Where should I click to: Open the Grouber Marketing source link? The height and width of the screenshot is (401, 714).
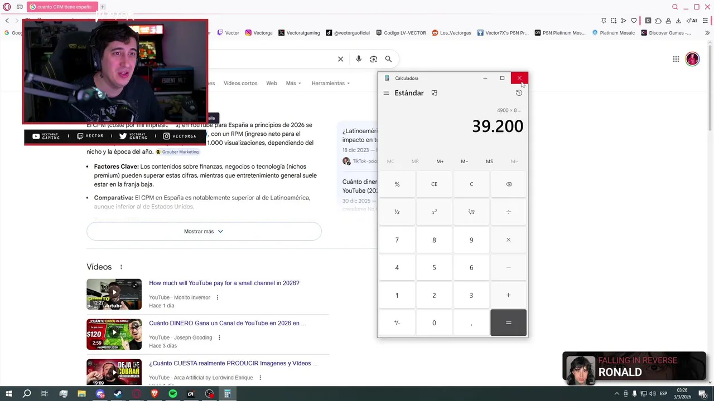pyautogui.click(x=177, y=152)
